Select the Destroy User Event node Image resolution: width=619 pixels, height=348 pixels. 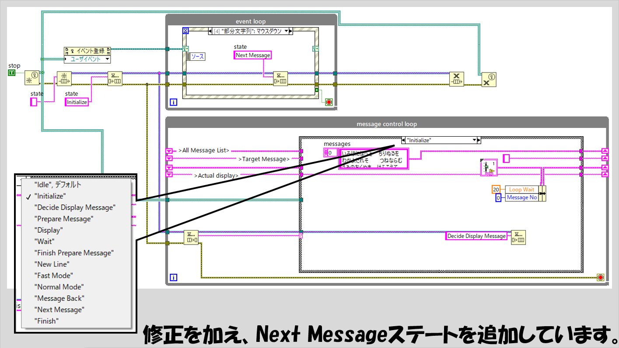(489, 80)
